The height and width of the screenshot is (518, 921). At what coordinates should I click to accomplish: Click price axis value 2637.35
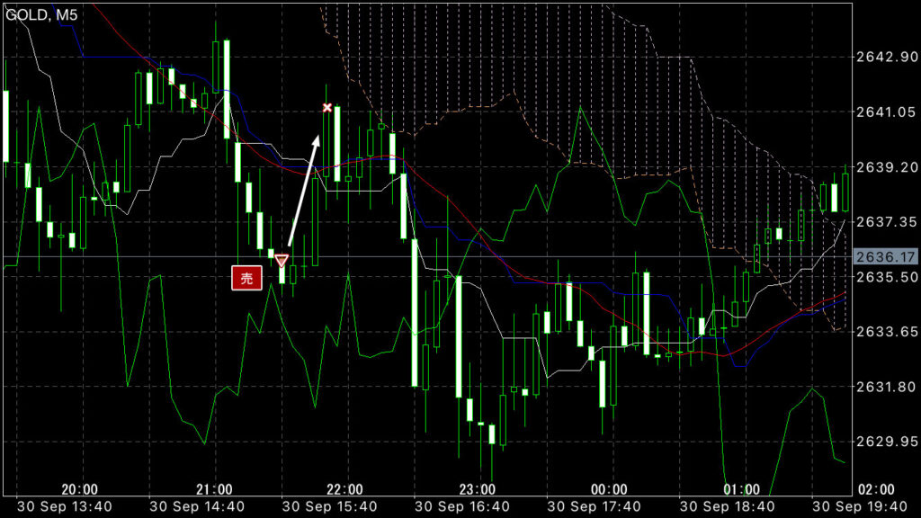pyautogui.click(x=886, y=221)
